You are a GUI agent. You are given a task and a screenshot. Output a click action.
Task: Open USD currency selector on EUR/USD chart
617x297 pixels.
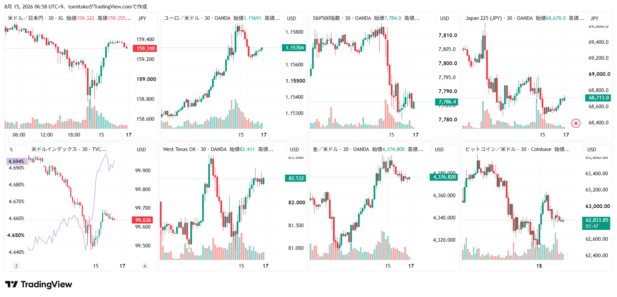(x=294, y=19)
